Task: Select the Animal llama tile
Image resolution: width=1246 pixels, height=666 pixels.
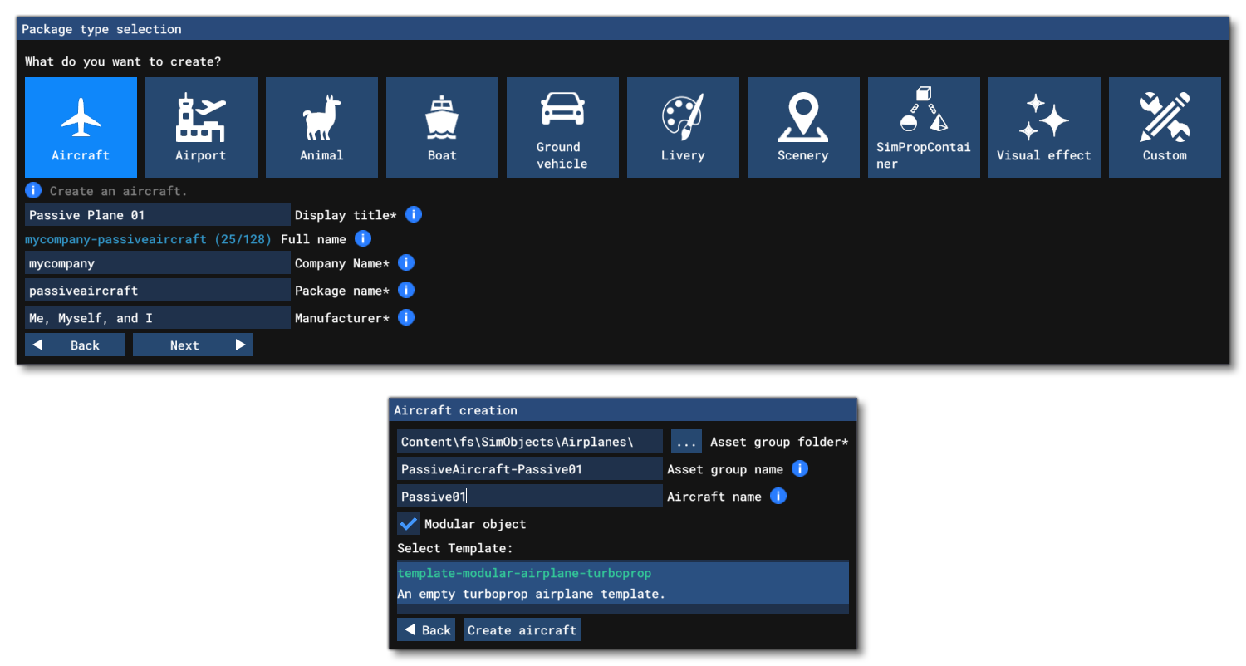Action: tap(321, 127)
